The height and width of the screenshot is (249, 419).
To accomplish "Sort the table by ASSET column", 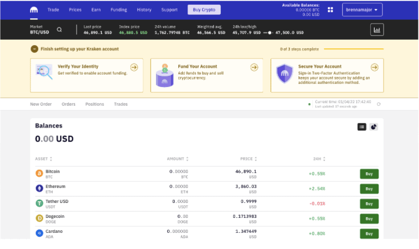I will 43,159.
